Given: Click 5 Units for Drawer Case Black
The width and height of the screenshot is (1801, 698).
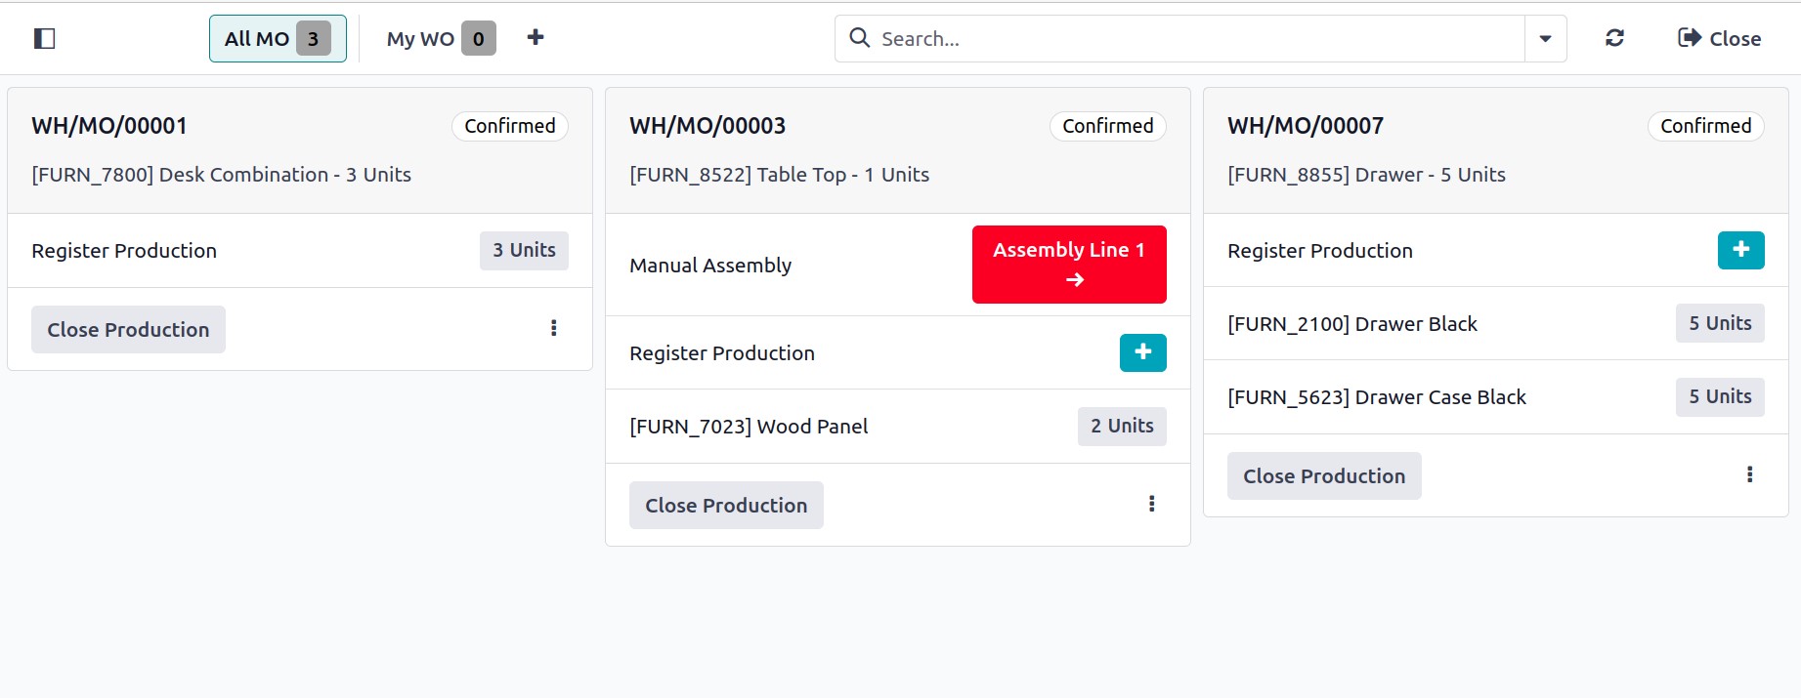Looking at the screenshot, I should (x=1720, y=396).
